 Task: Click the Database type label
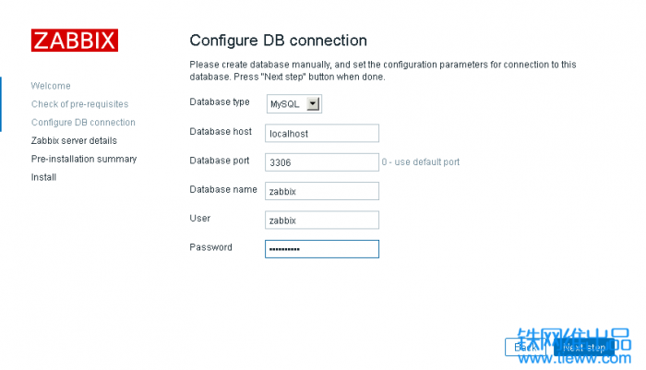220,101
